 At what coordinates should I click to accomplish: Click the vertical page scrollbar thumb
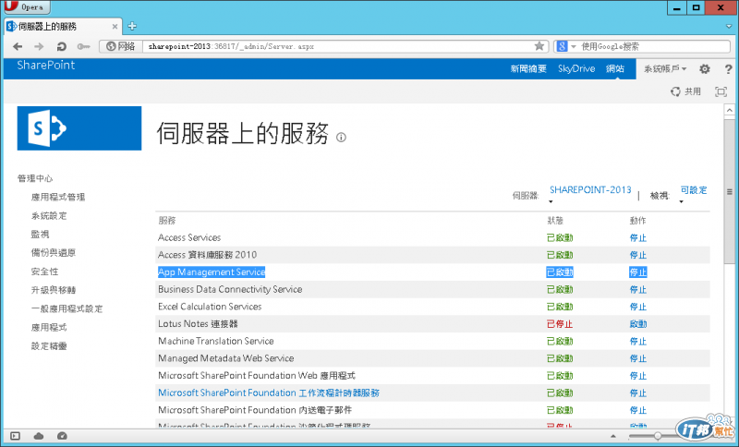point(729,190)
